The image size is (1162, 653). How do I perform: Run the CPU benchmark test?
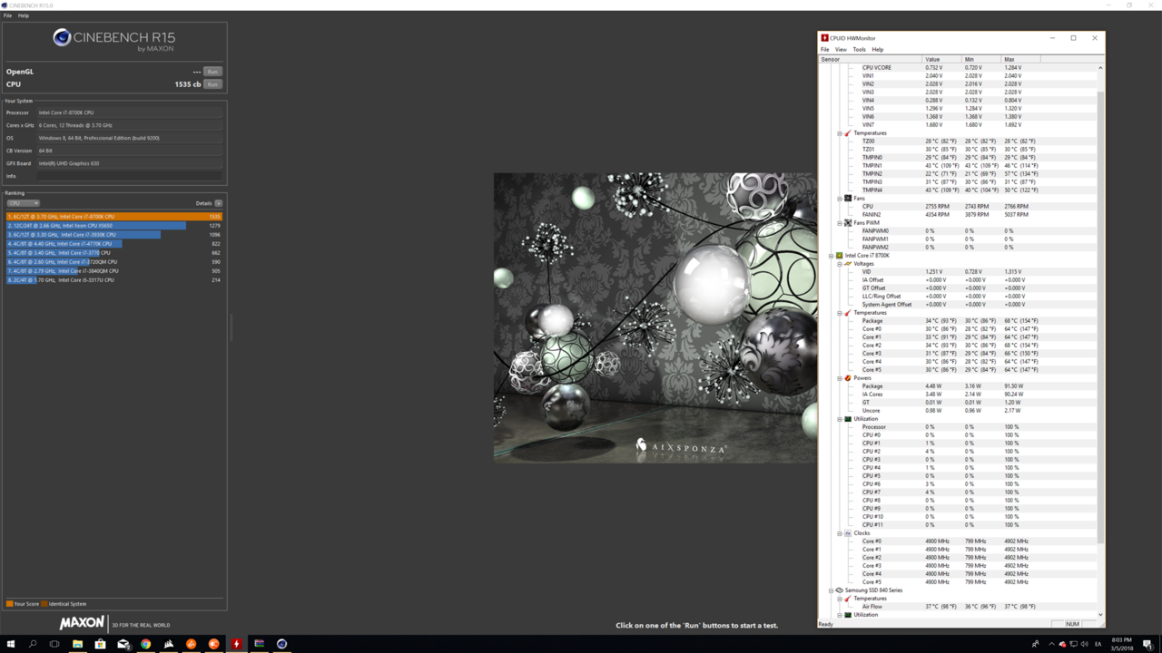(x=212, y=84)
